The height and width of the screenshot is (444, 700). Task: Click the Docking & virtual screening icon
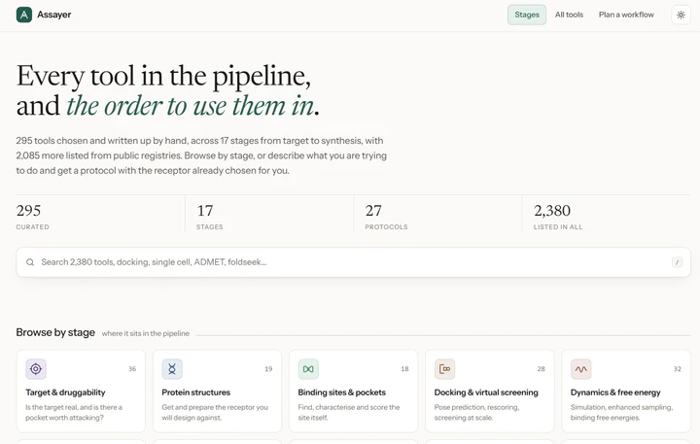(444, 369)
